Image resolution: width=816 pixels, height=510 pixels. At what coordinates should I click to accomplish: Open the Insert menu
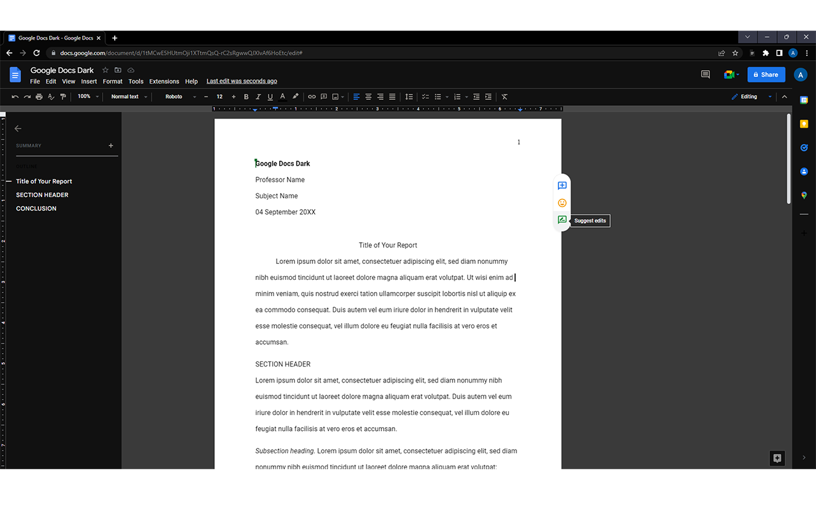pos(89,82)
